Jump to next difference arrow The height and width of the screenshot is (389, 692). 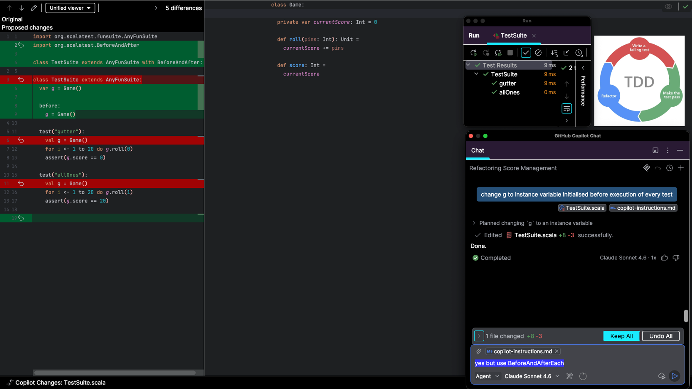[x=22, y=8]
